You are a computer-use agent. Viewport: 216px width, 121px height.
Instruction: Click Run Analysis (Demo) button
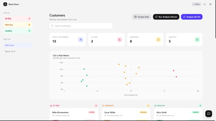(x=166, y=17)
